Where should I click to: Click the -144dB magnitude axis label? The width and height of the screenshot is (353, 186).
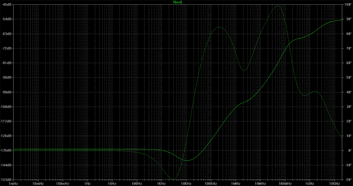(6, 165)
